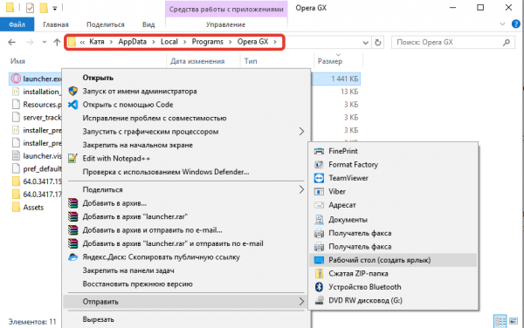
Task: Click the Bluetooth device icon
Action: pyautogui.click(x=319, y=287)
